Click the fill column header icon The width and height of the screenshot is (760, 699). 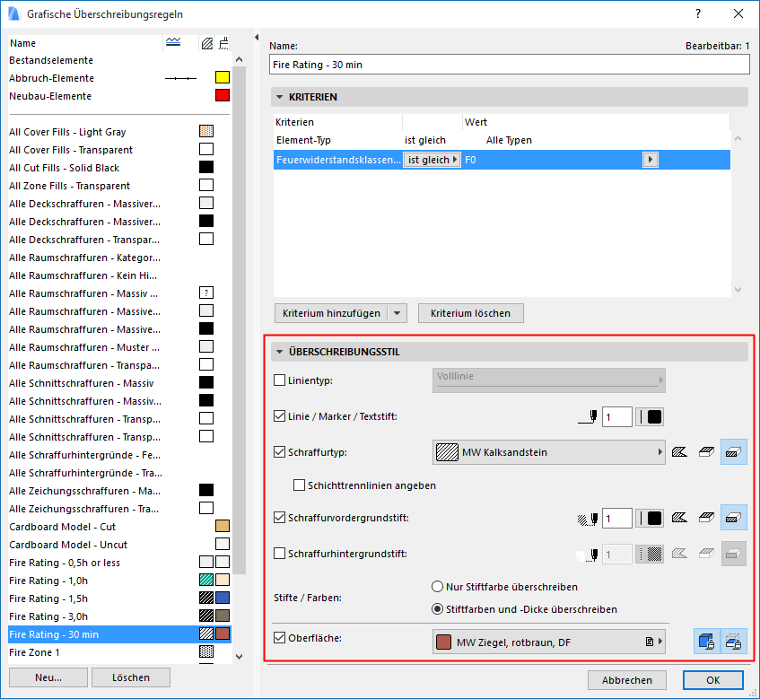[207, 44]
